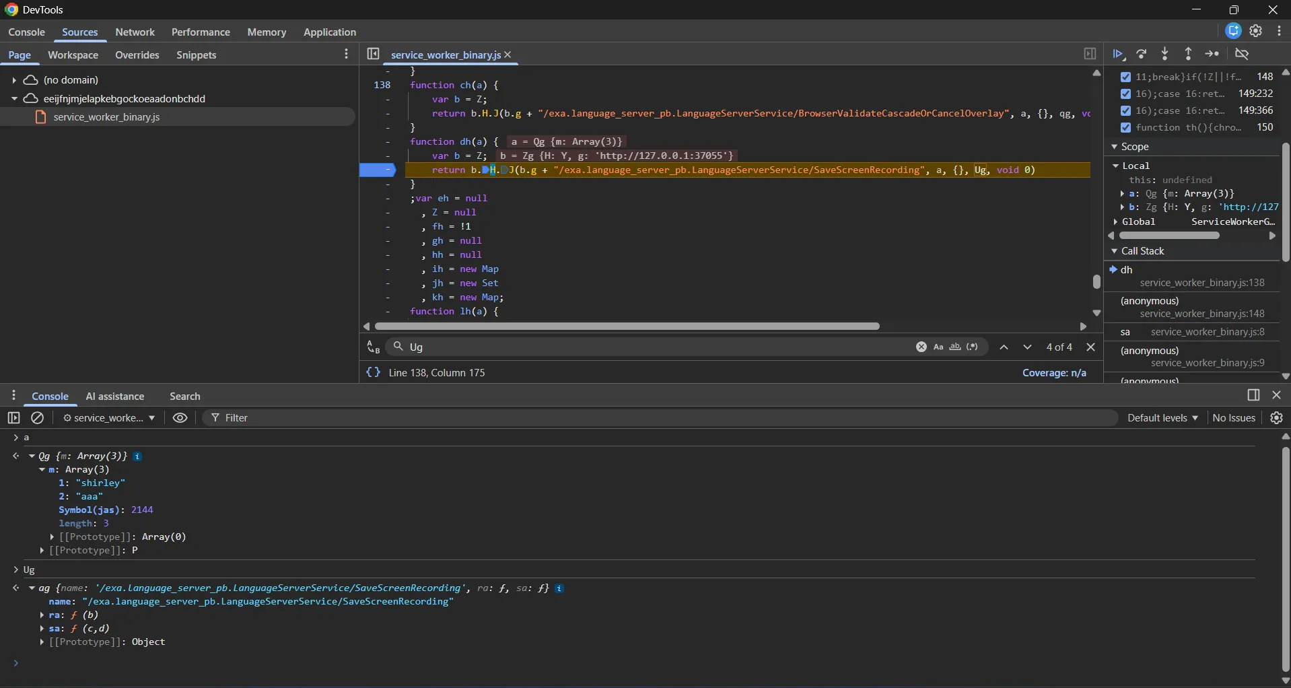Toggle function th() breakpoint at line 150

pos(1125,127)
